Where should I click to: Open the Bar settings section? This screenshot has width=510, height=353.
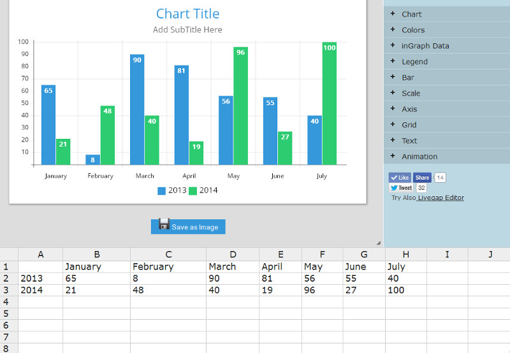pos(407,78)
